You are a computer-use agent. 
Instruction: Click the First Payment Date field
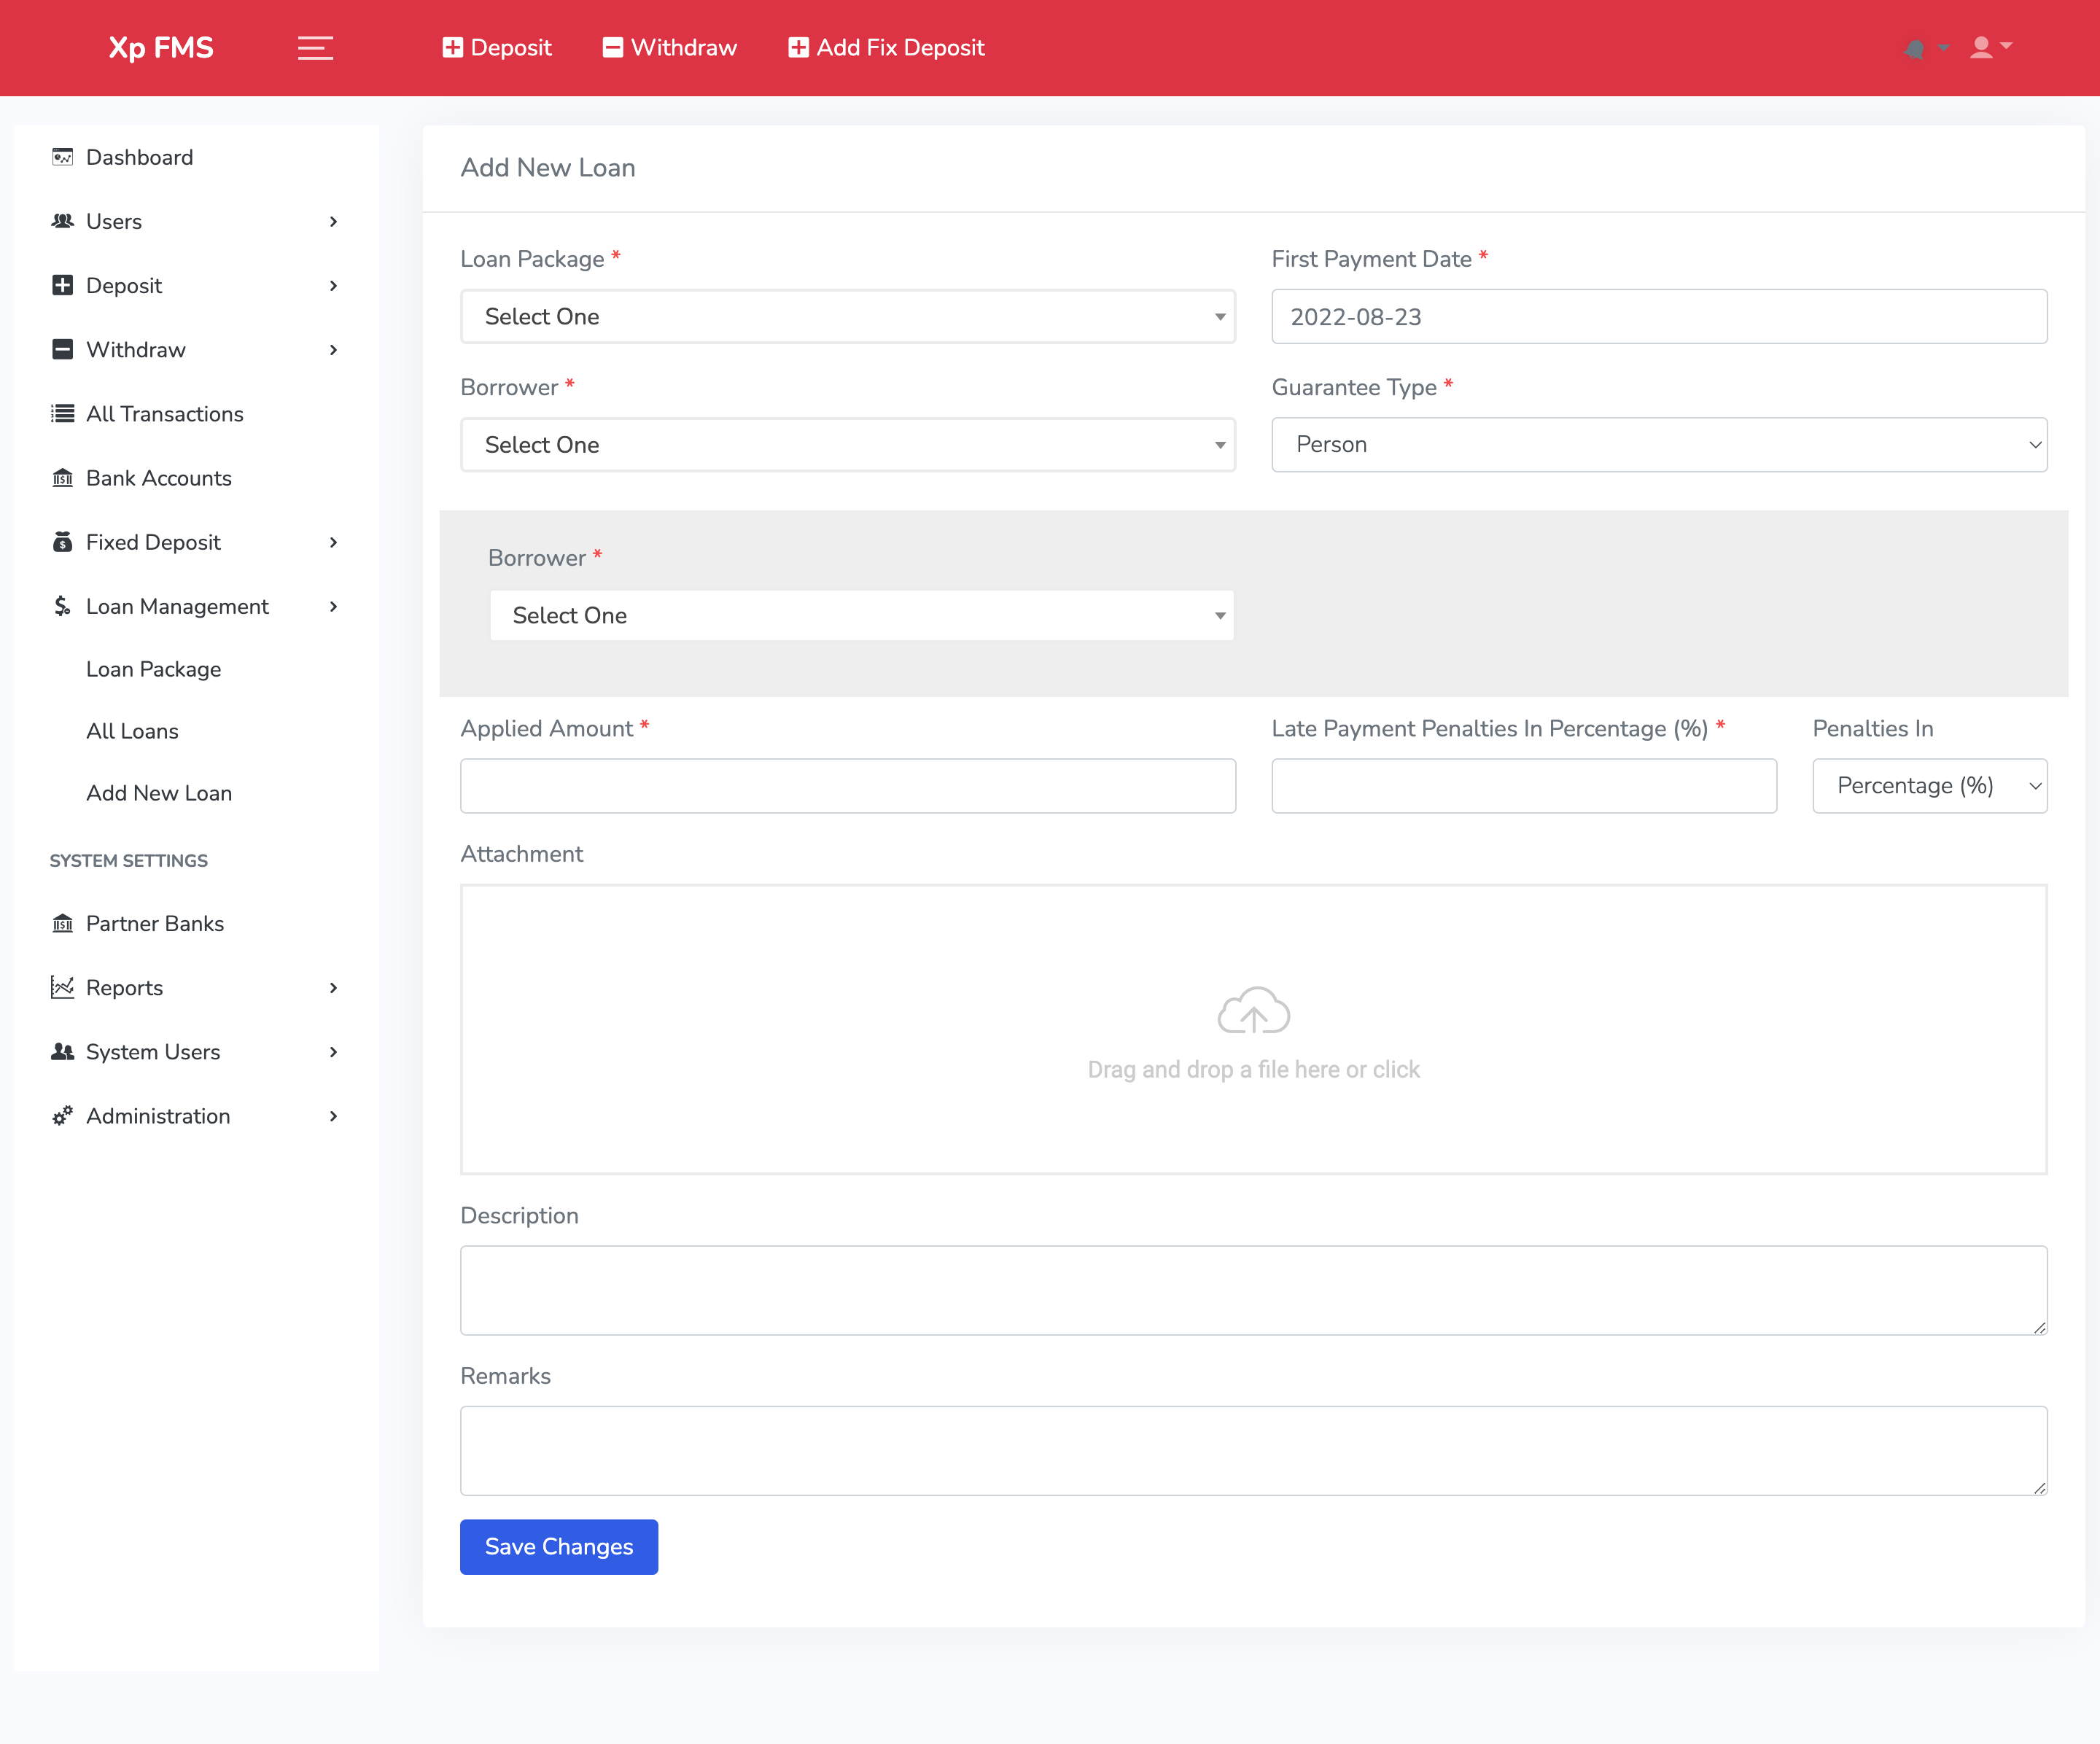point(1659,316)
